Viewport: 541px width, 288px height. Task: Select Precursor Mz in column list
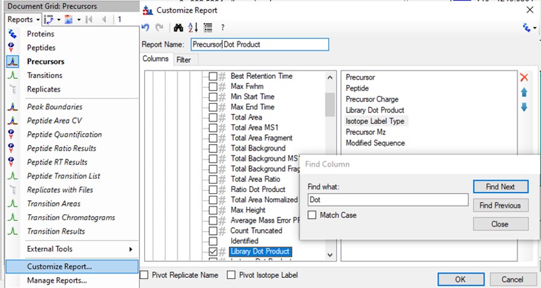point(365,132)
